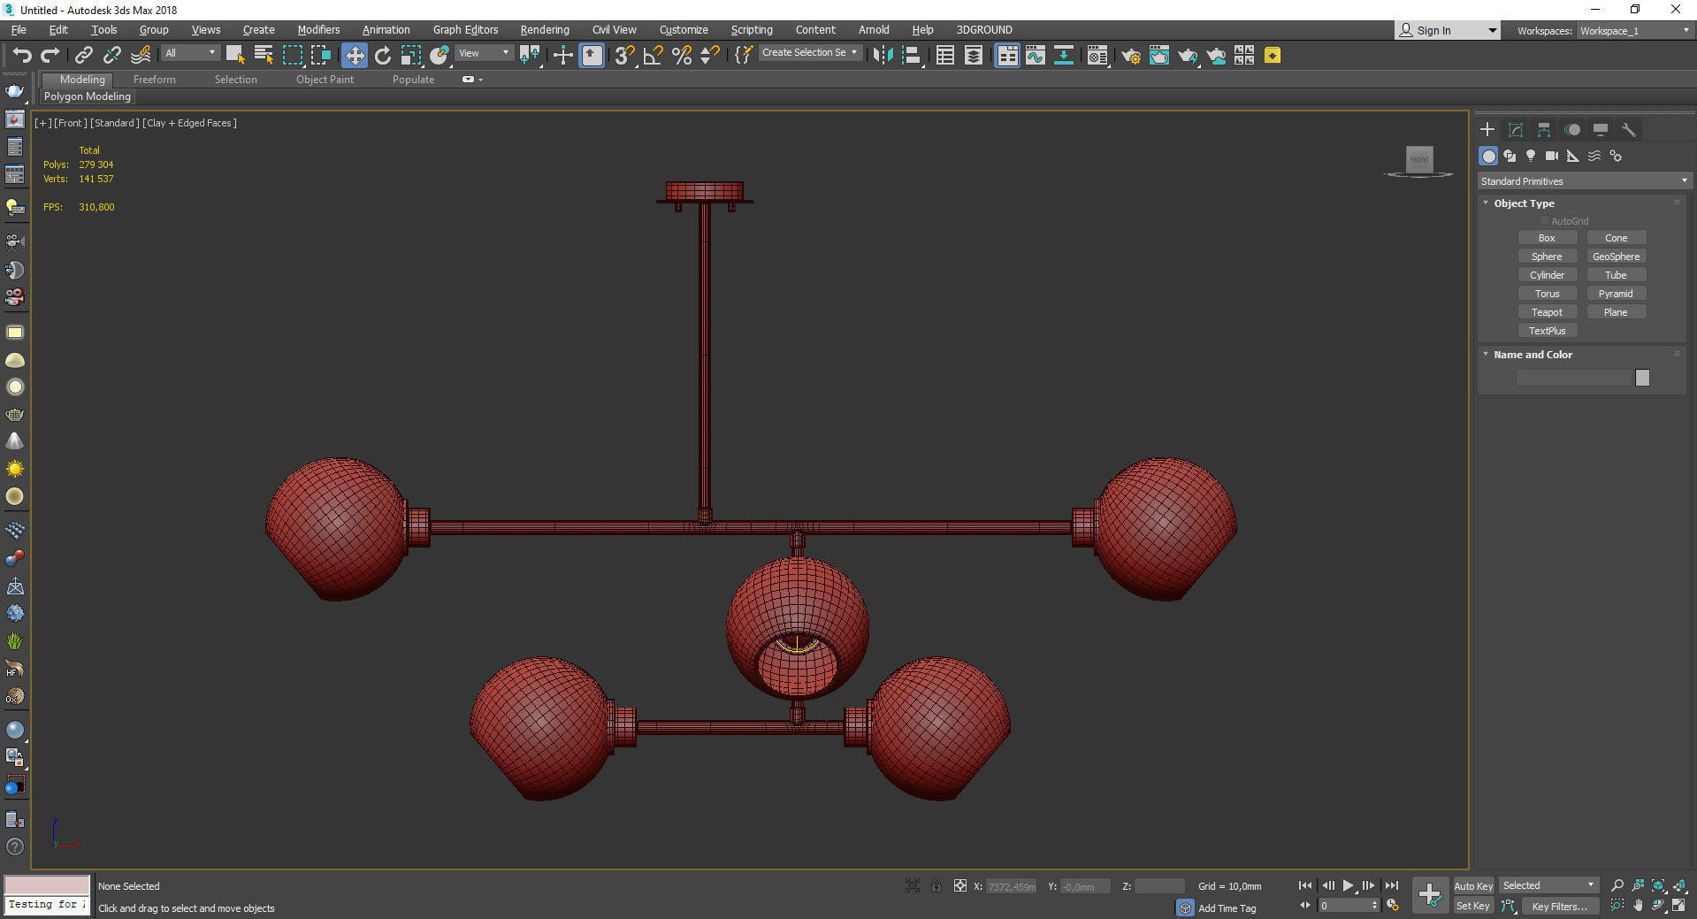Open key mode Selected dropdown
Viewport: 1697px width, 919px height.
pyautogui.click(x=1548, y=885)
